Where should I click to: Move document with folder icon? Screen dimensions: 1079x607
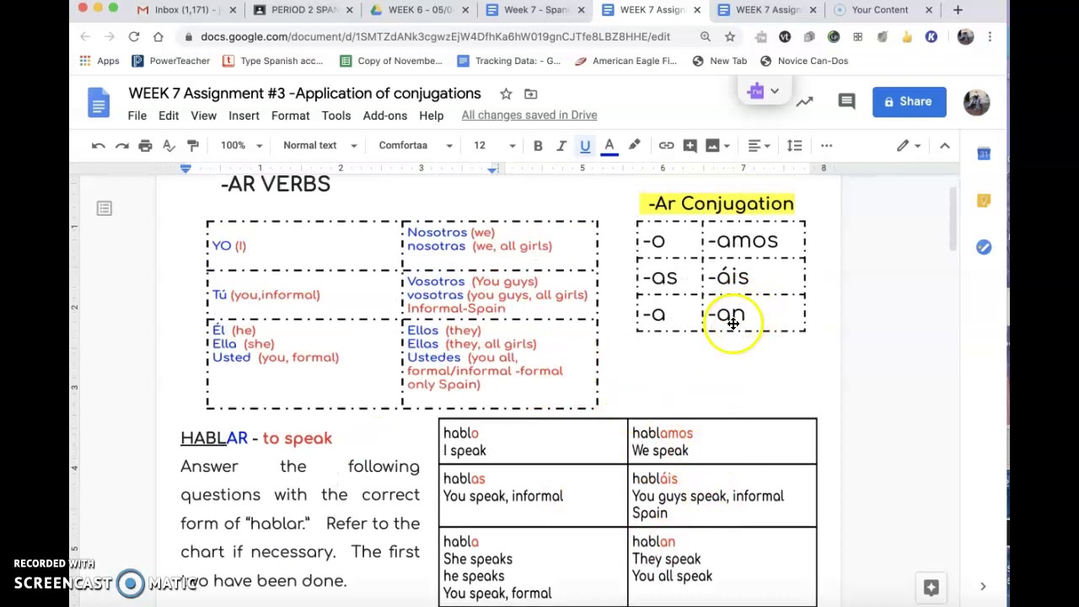point(530,94)
